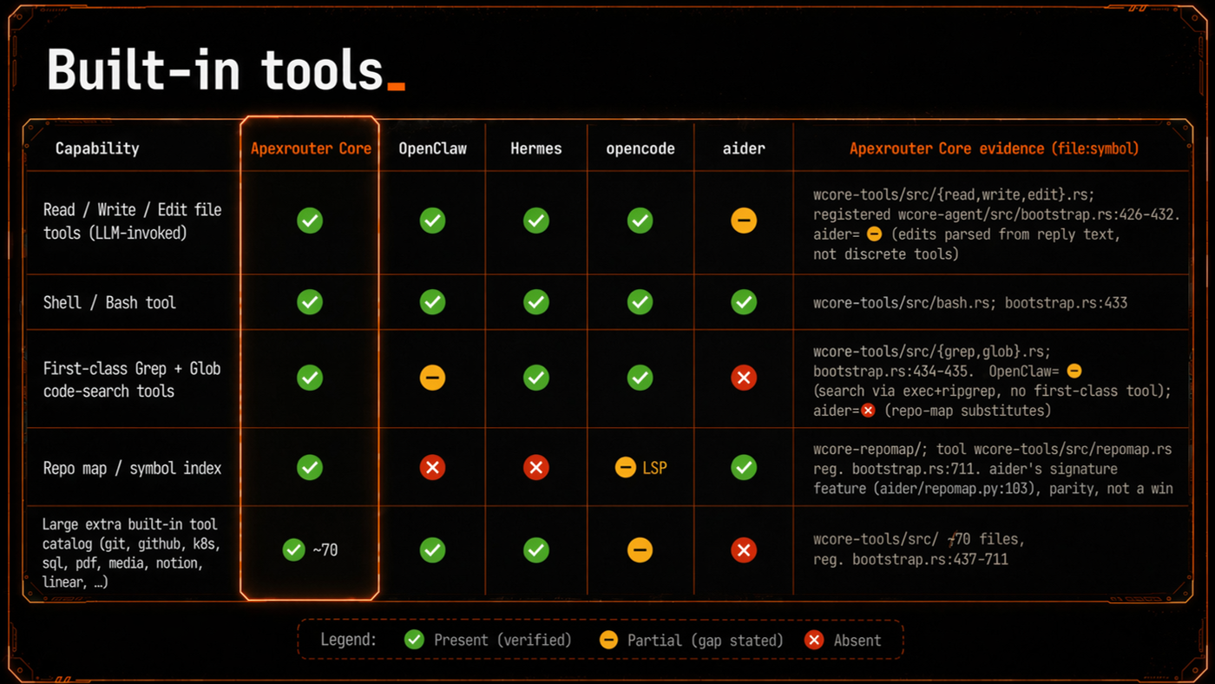Click Legend: label text
Image resolution: width=1215 pixels, height=684 pixels.
click(349, 640)
